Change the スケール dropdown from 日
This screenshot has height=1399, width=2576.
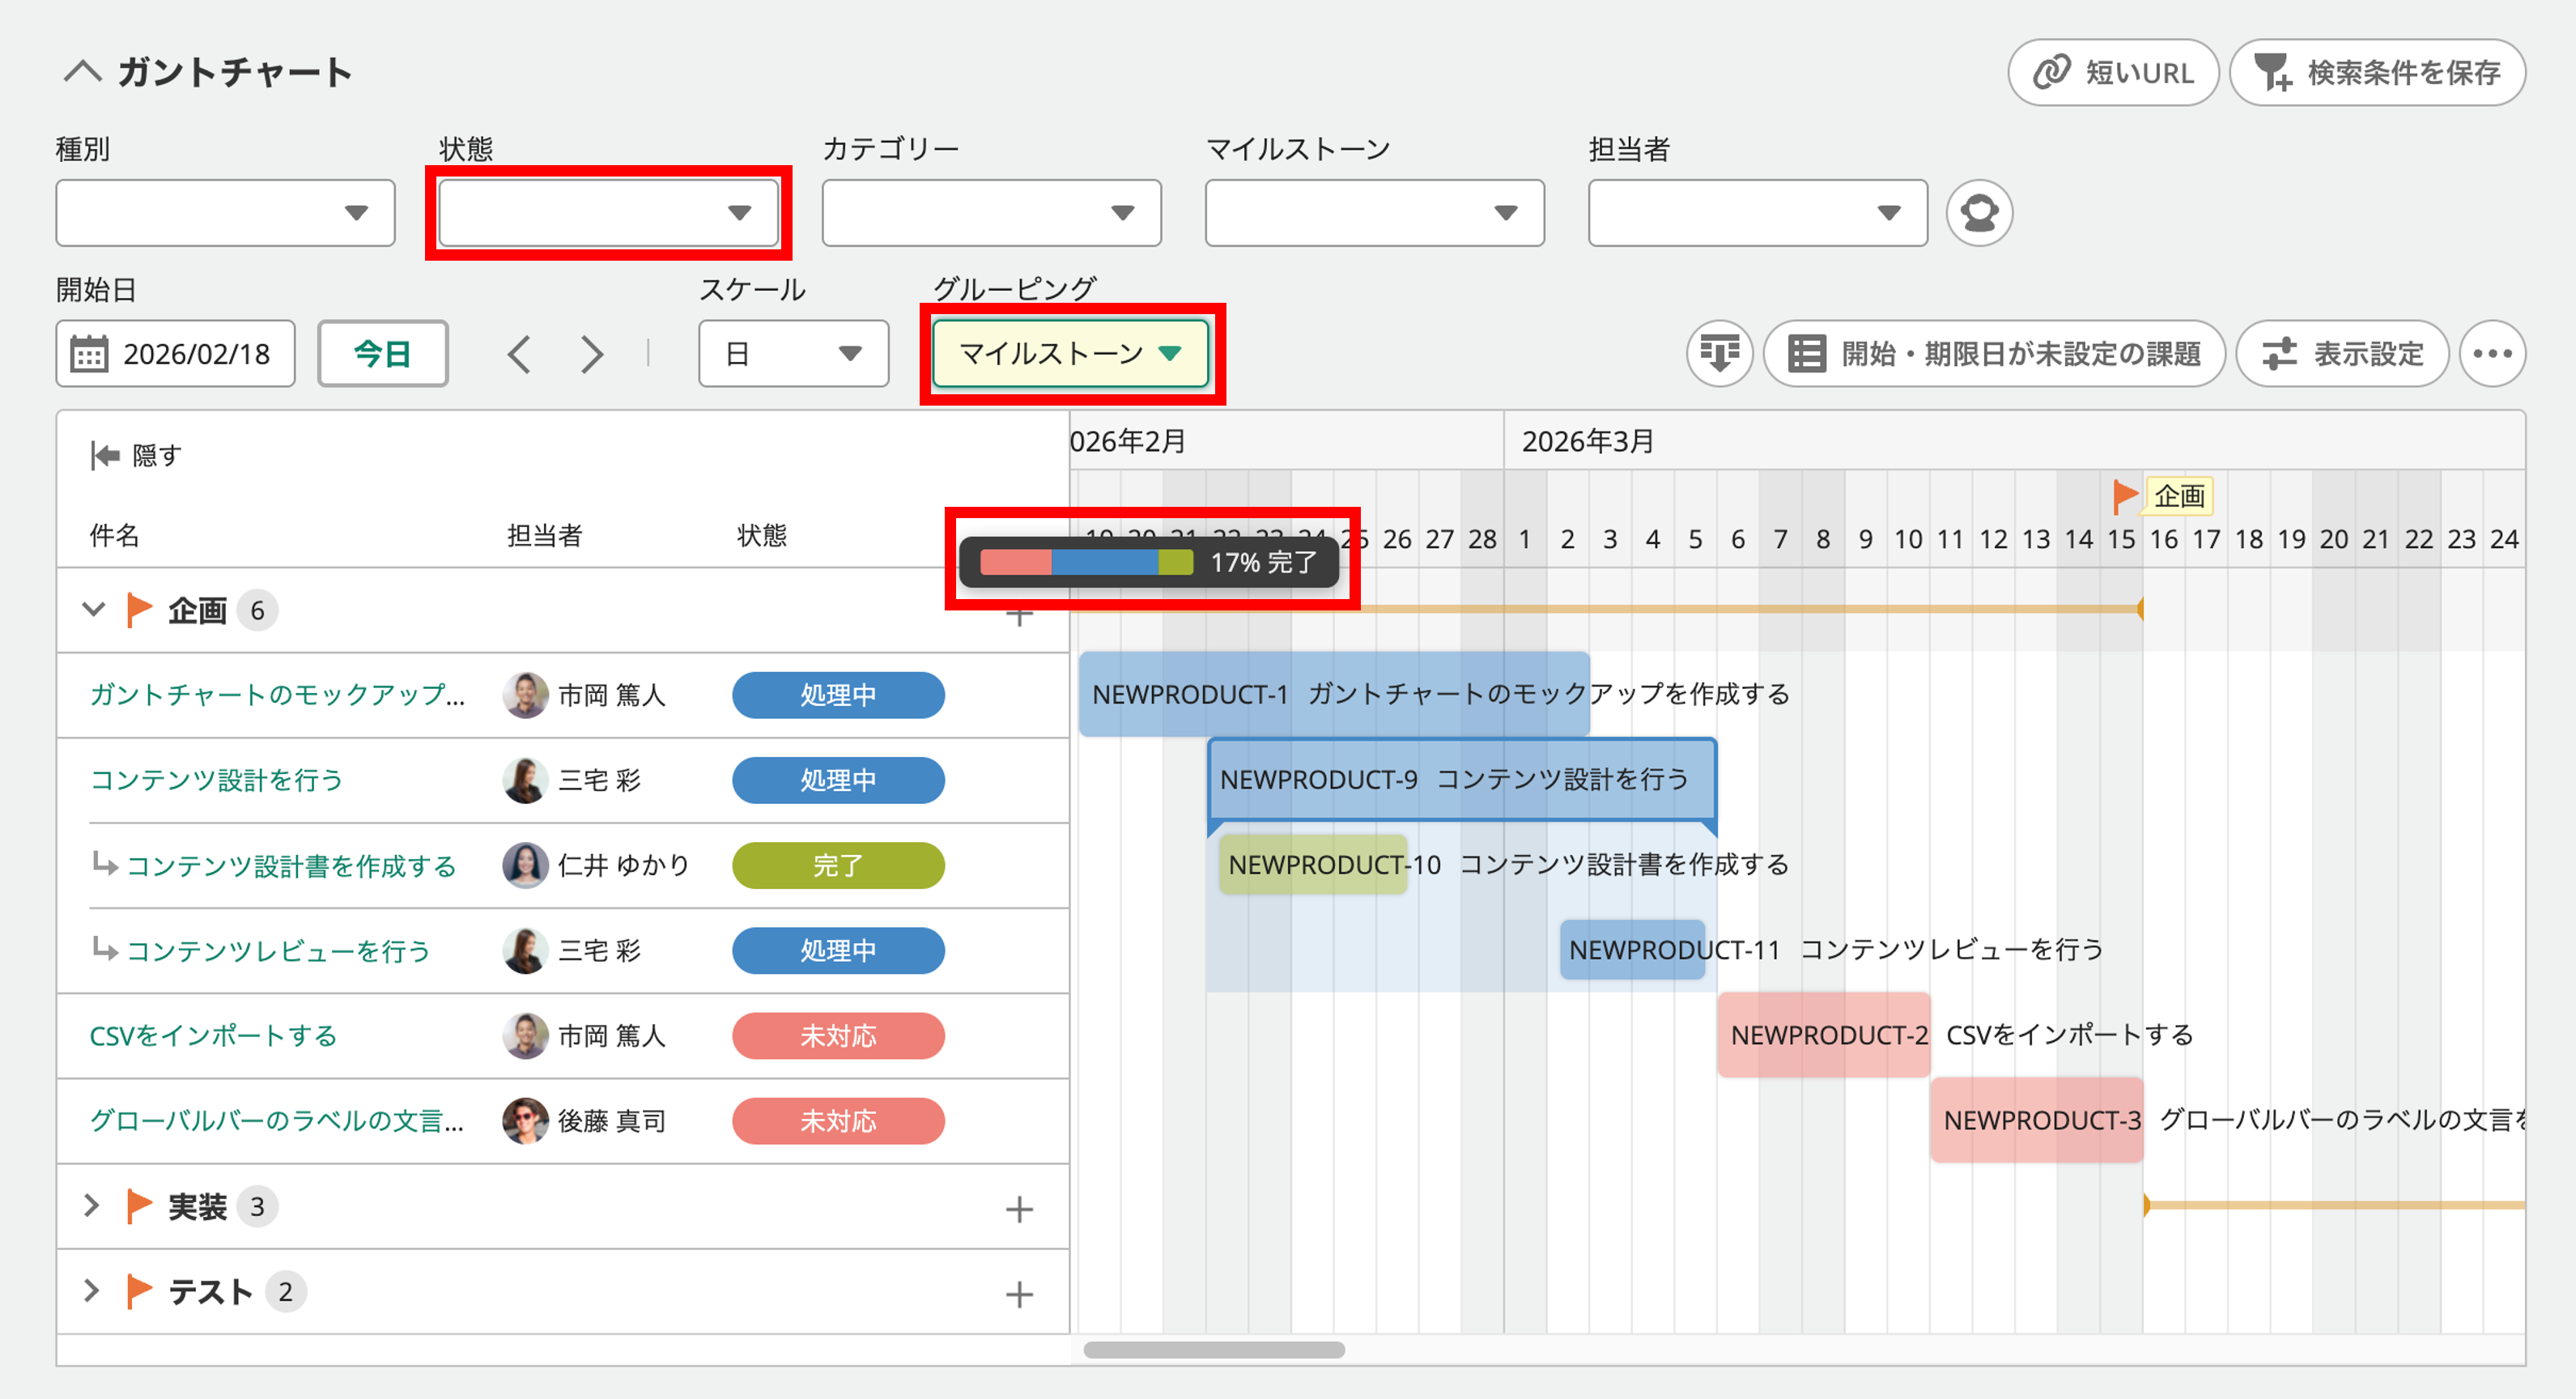pyautogui.click(x=793, y=353)
